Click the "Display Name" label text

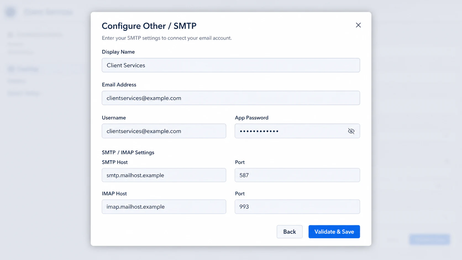coord(118,52)
